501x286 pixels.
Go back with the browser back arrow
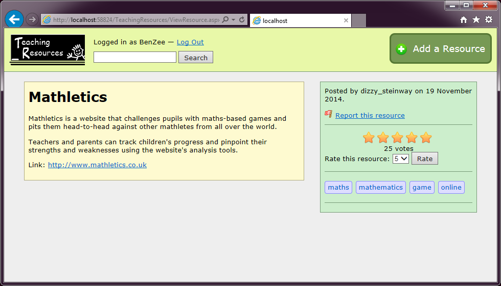click(14, 19)
